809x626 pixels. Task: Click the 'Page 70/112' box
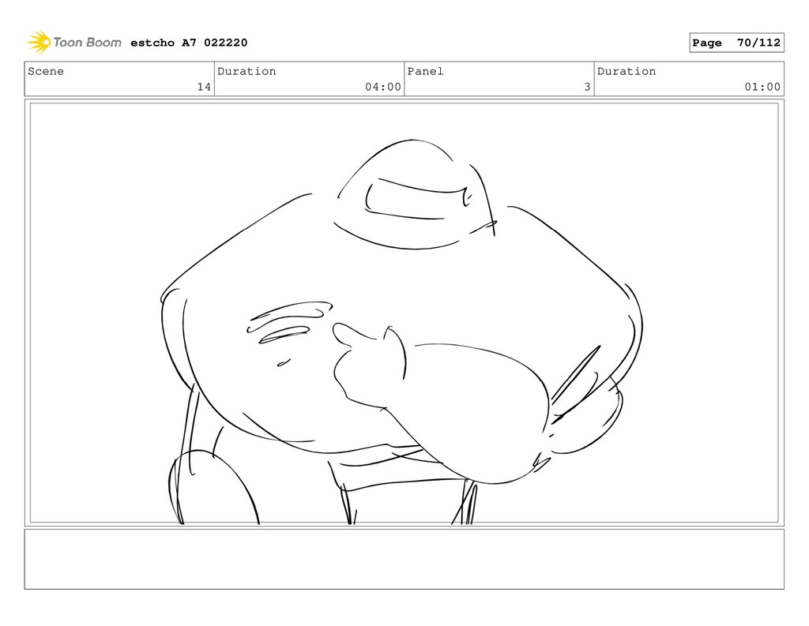736,43
